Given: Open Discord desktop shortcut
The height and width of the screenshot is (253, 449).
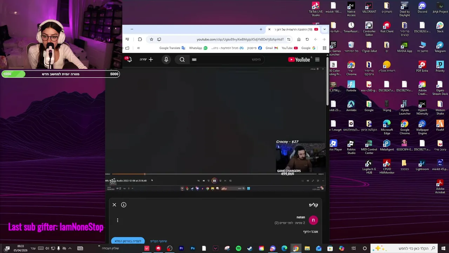Looking at the screenshot, I should (x=422, y=8).
